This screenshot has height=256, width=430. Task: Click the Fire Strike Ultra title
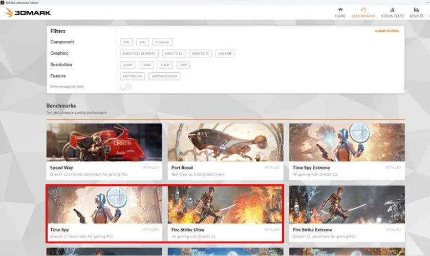187,230
